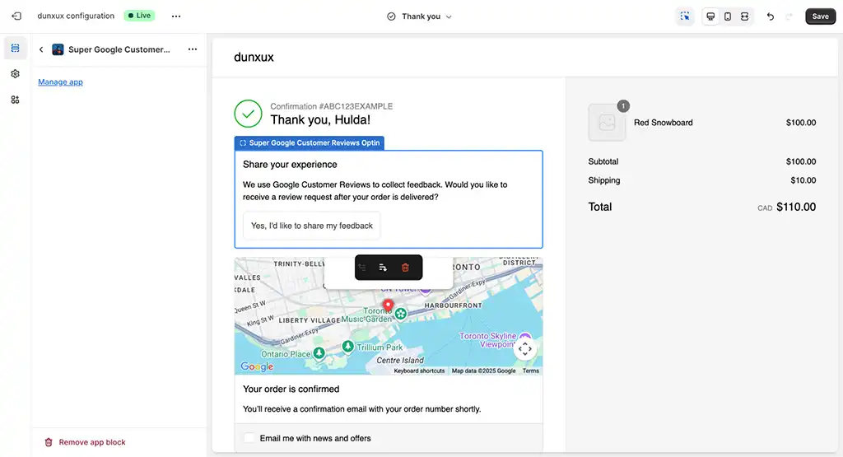Image resolution: width=843 pixels, height=457 pixels.
Task: Follow the Manage app link
Action: pyautogui.click(x=60, y=82)
